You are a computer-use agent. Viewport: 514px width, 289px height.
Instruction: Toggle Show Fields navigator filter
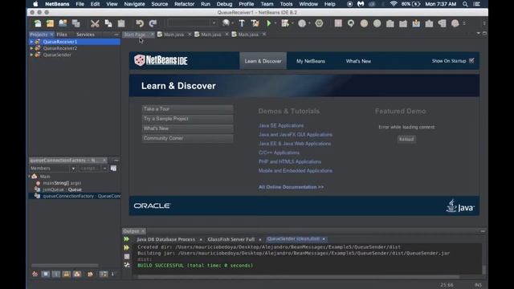(x=46, y=274)
